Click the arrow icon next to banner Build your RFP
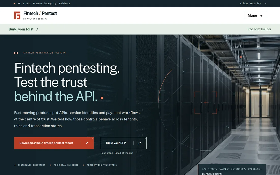This screenshot has width=280, height=175. (37, 29)
